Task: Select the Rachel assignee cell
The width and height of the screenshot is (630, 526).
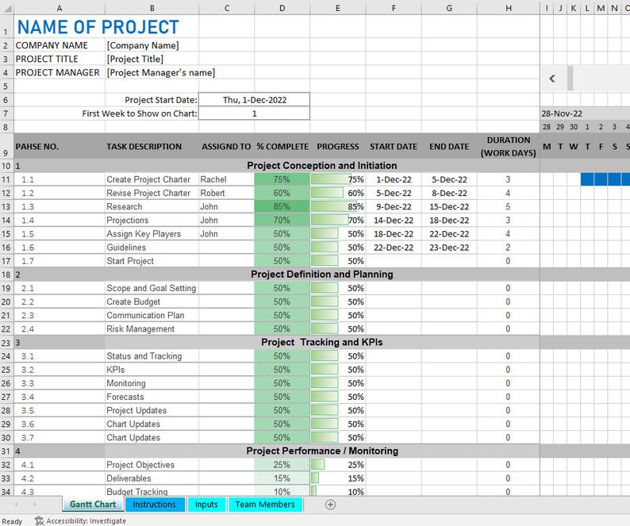Action: (227, 179)
